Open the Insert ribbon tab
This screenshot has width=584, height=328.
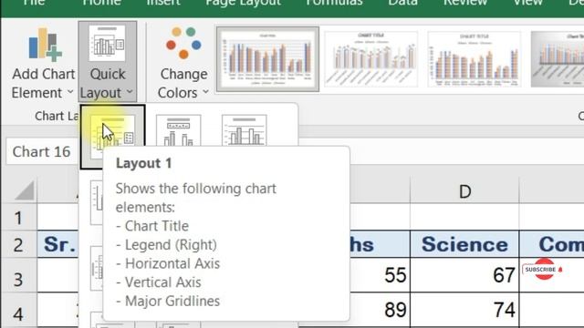(163, 4)
